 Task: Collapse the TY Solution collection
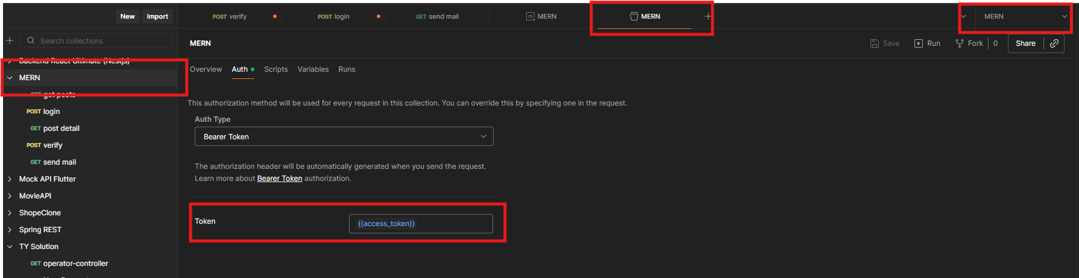(10, 247)
